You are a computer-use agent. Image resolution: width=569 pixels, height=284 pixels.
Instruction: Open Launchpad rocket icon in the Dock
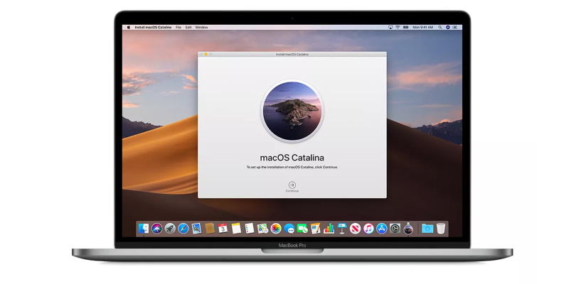(x=170, y=229)
